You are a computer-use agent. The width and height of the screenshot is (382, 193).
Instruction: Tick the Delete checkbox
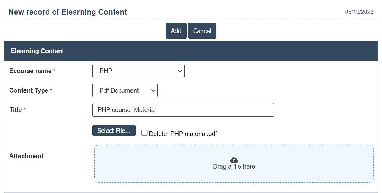pos(144,133)
